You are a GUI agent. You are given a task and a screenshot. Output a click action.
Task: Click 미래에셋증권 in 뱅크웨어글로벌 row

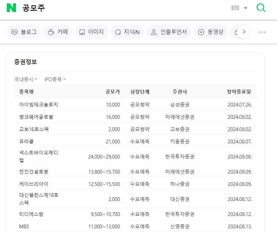pyautogui.click(x=180, y=117)
